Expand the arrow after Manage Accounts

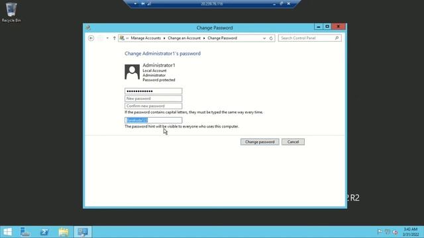[x=164, y=38]
